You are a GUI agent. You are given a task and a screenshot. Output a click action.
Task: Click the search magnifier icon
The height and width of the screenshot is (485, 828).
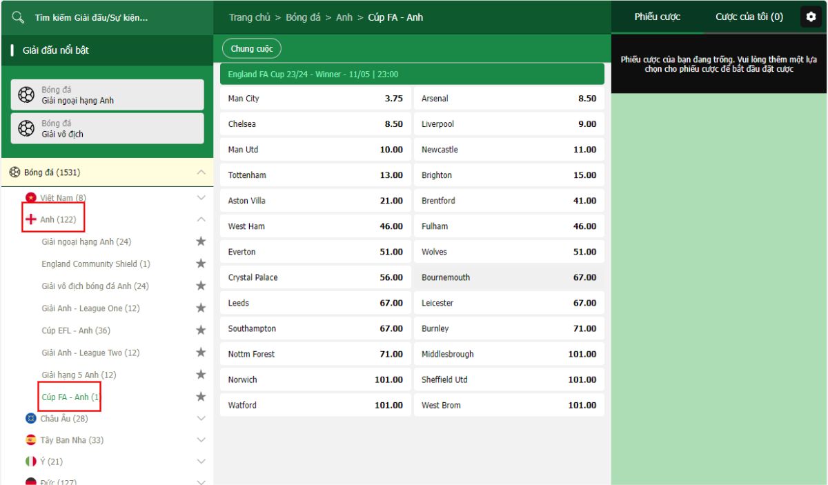click(x=19, y=17)
